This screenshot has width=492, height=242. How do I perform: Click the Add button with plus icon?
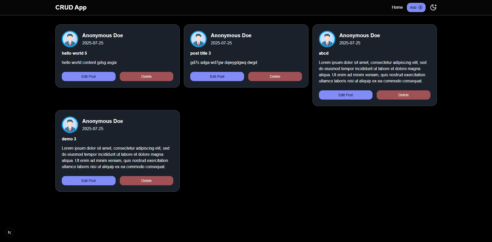[x=416, y=7]
